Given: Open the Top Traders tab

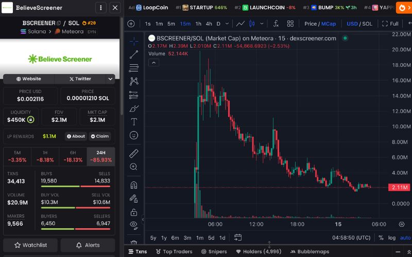Looking at the screenshot, I should click(x=174, y=251).
